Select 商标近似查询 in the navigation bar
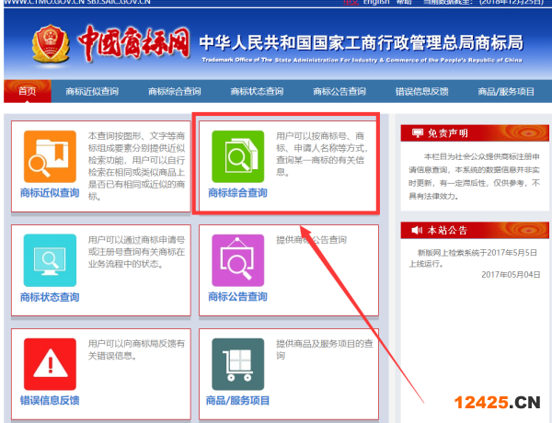The image size is (552, 423). click(x=92, y=91)
